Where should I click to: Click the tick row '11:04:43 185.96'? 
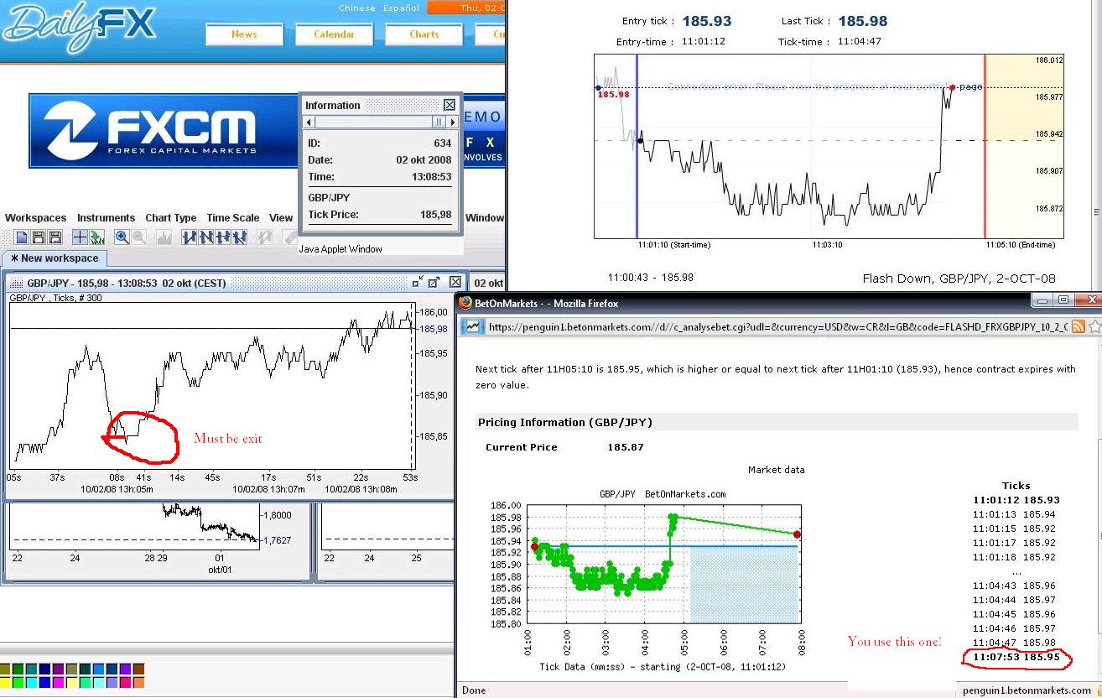point(1014,586)
